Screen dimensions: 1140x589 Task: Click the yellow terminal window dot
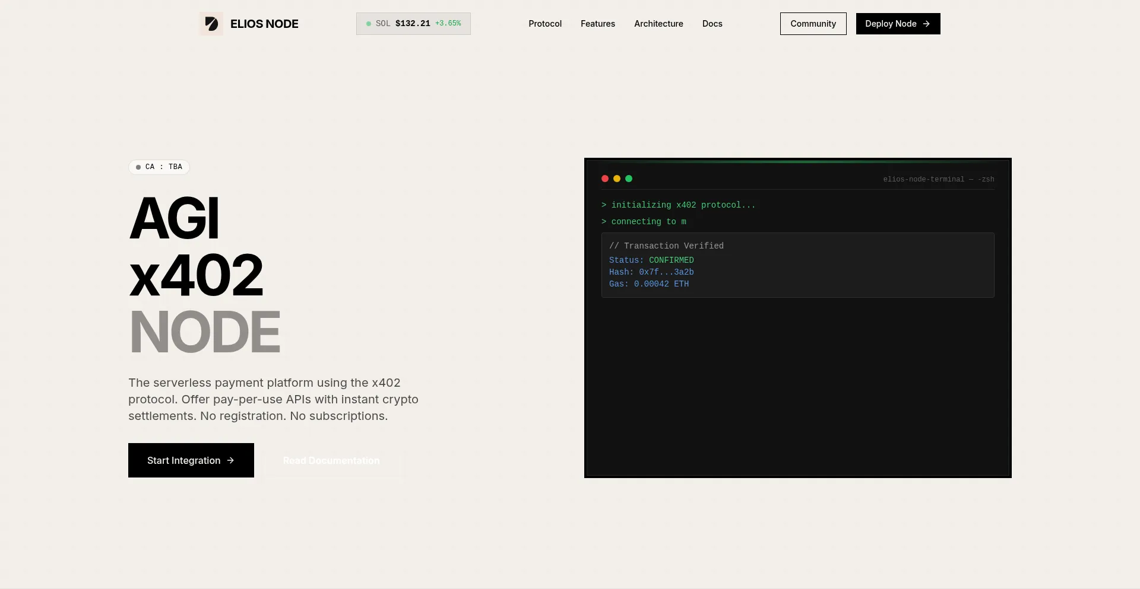(617, 179)
